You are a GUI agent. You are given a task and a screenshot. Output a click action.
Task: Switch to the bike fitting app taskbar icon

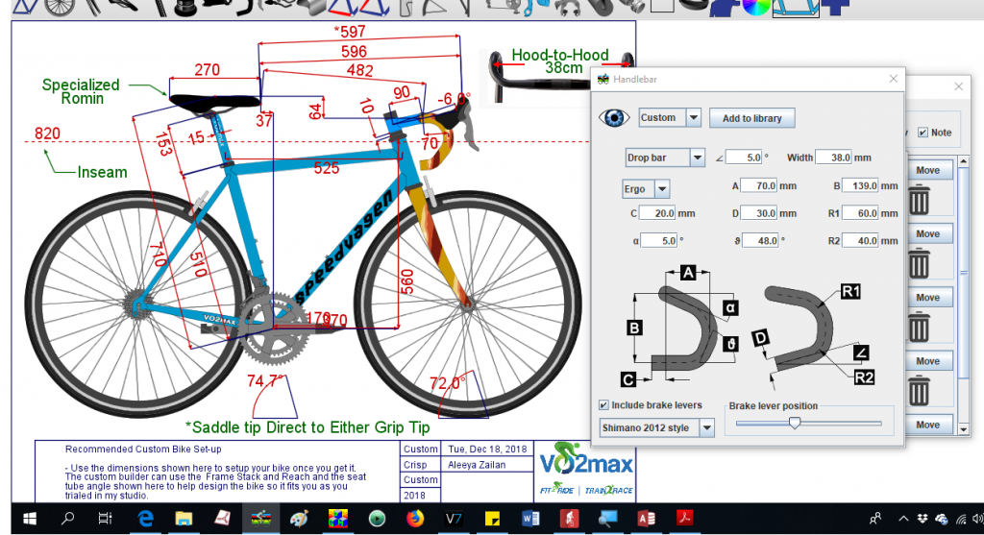[260, 519]
